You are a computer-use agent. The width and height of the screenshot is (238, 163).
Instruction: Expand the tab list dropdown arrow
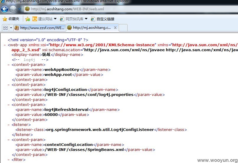pyautogui.click(x=11, y=28)
